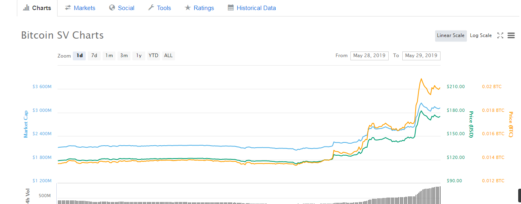Set zoom range to 1m
The image size is (521, 204).
(x=109, y=56)
